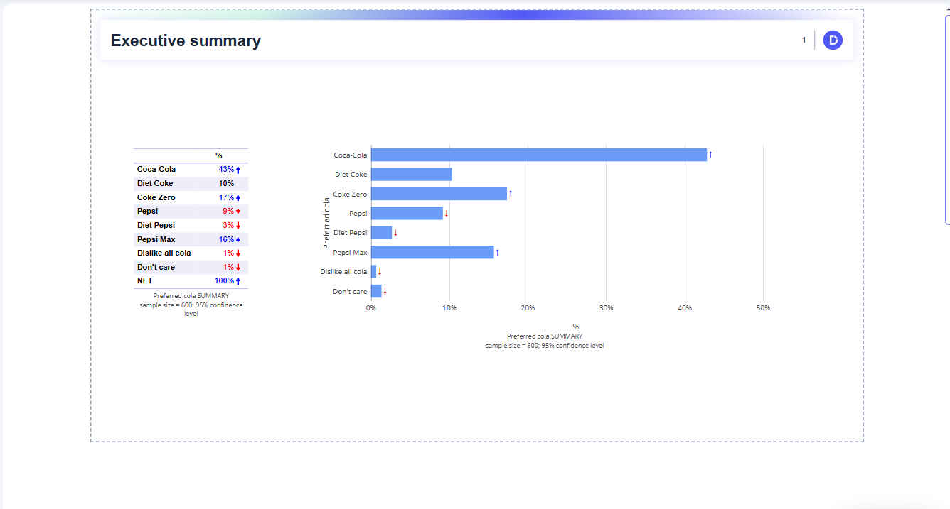The width and height of the screenshot is (950, 509).
Task: Click the 100% NET value
Action: (224, 281)
